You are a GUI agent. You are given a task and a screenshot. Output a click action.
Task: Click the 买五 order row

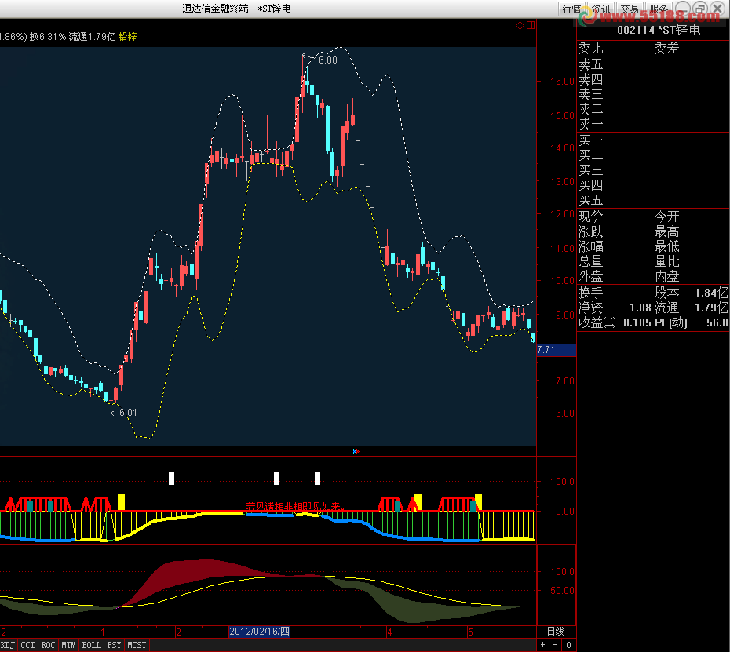pyautogui.click(x=653, y=200)
